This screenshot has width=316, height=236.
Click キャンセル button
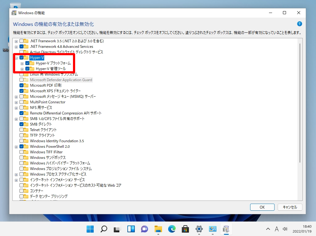pos(290,207)
